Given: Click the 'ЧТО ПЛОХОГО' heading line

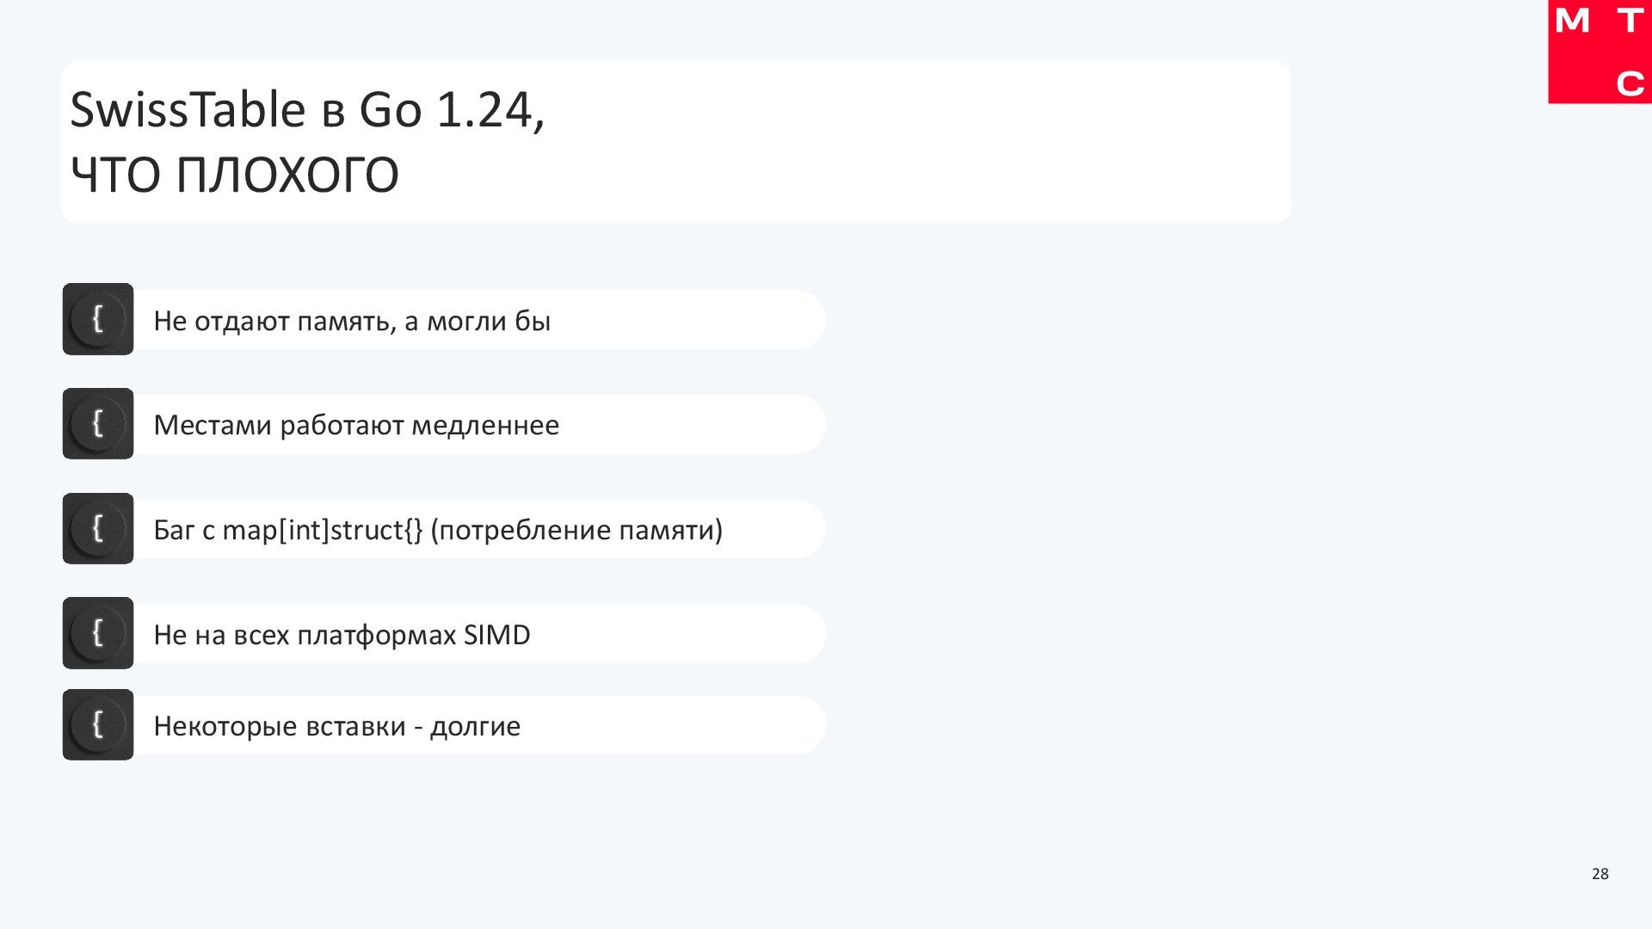Looking at the screenshot, I should coord(234,175).
